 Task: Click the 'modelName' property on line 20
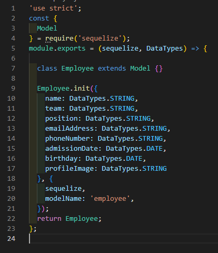pyautogui.click(x=63, y=199)
